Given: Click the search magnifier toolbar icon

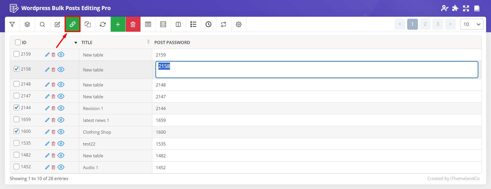Looking at the screenshot, I should point(42,24).
